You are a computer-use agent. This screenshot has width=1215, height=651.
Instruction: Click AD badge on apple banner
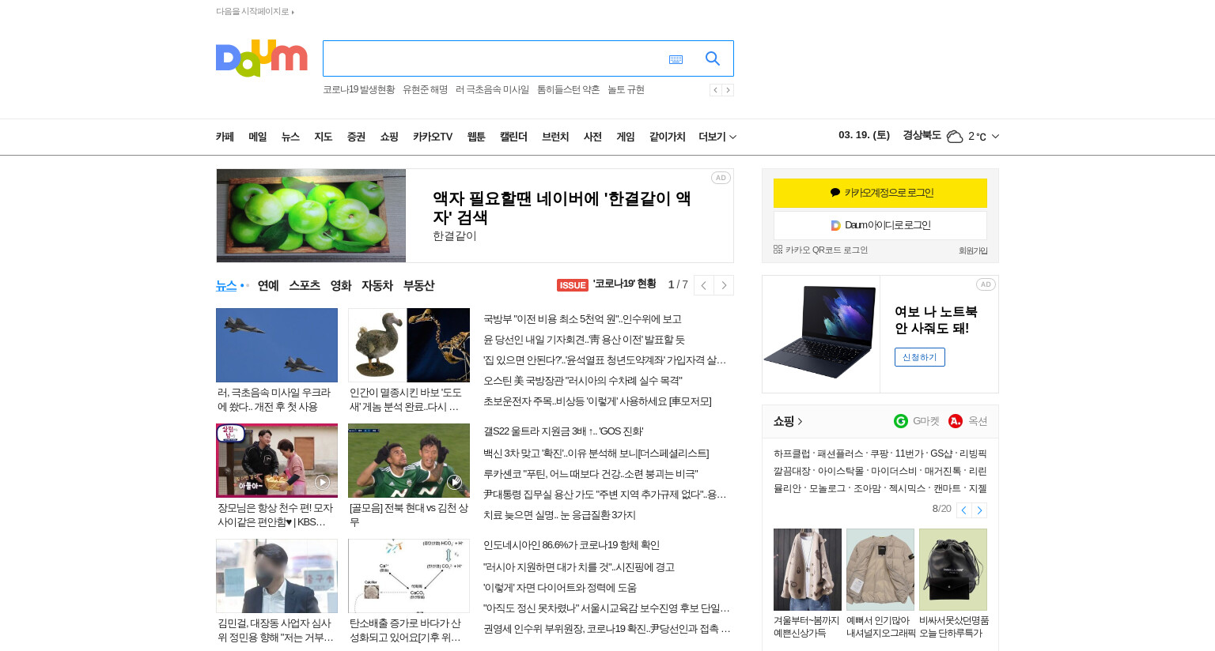point(721,178)
